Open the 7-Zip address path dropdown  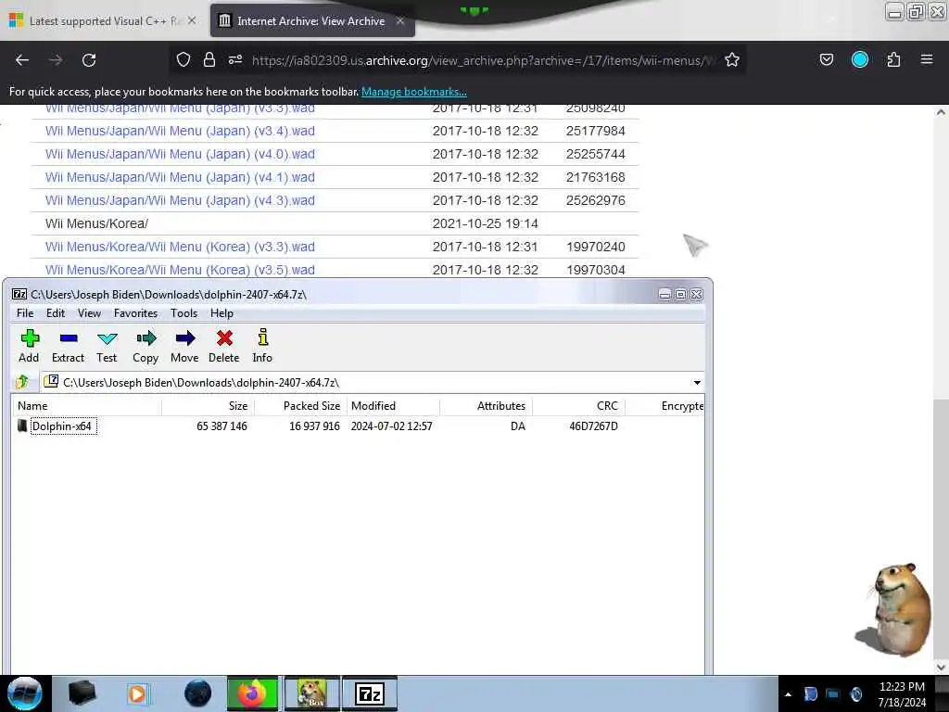click(697, 383)
